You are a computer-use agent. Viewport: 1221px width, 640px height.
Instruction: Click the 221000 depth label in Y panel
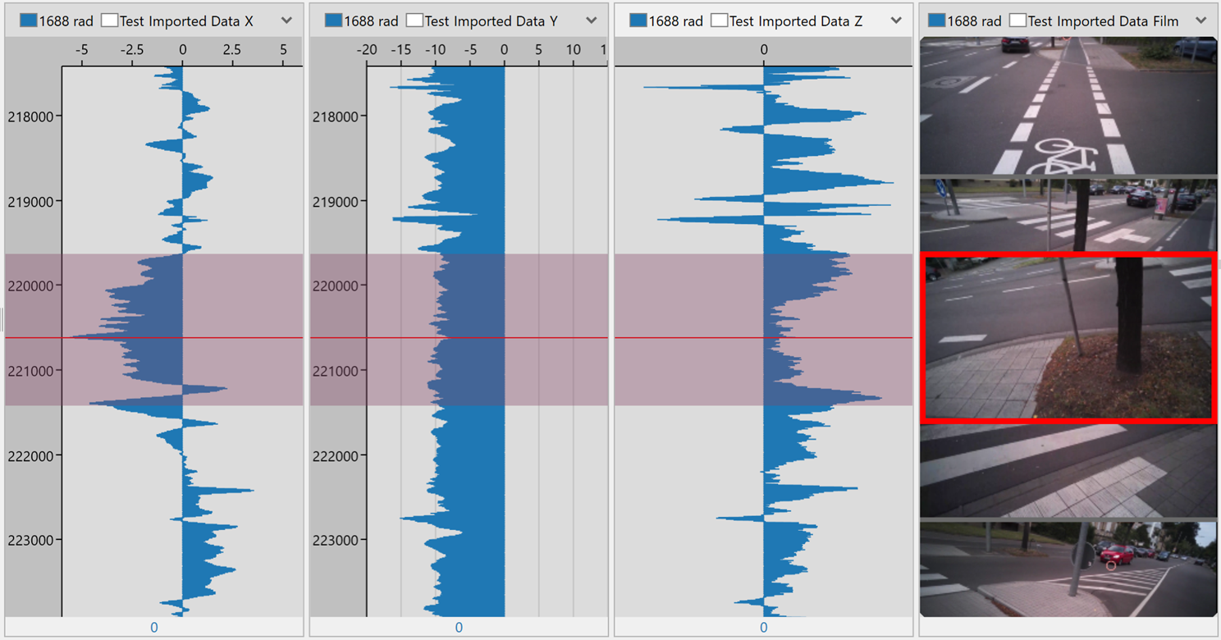click(x=336, y=371)
